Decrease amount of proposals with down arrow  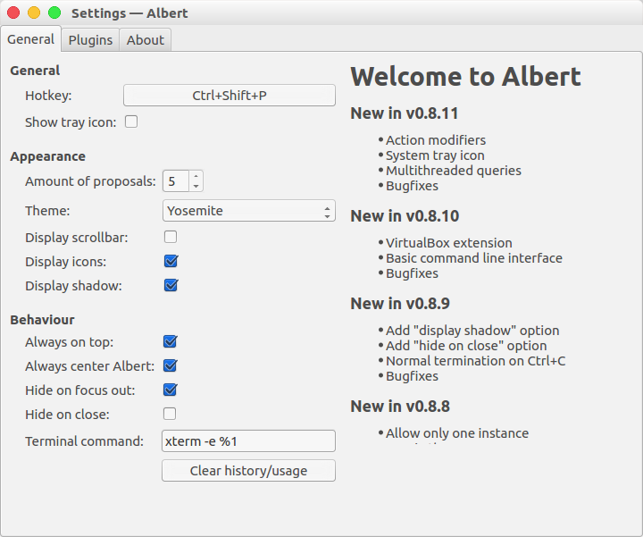196,186
